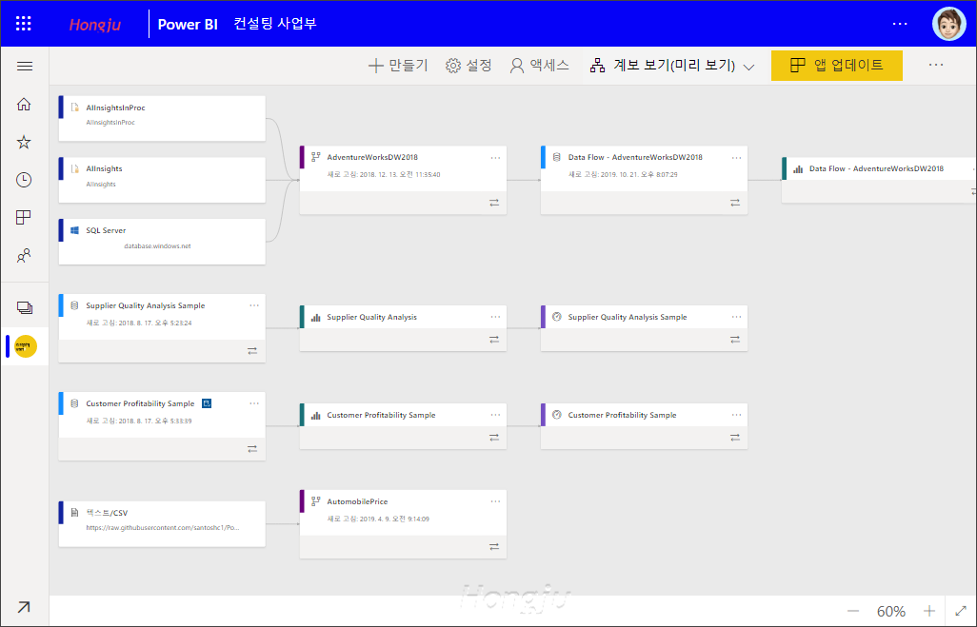Show lineage on Customer Profitability Sample report card
Viewport: 977px width, 627px height.
(494, 438)
